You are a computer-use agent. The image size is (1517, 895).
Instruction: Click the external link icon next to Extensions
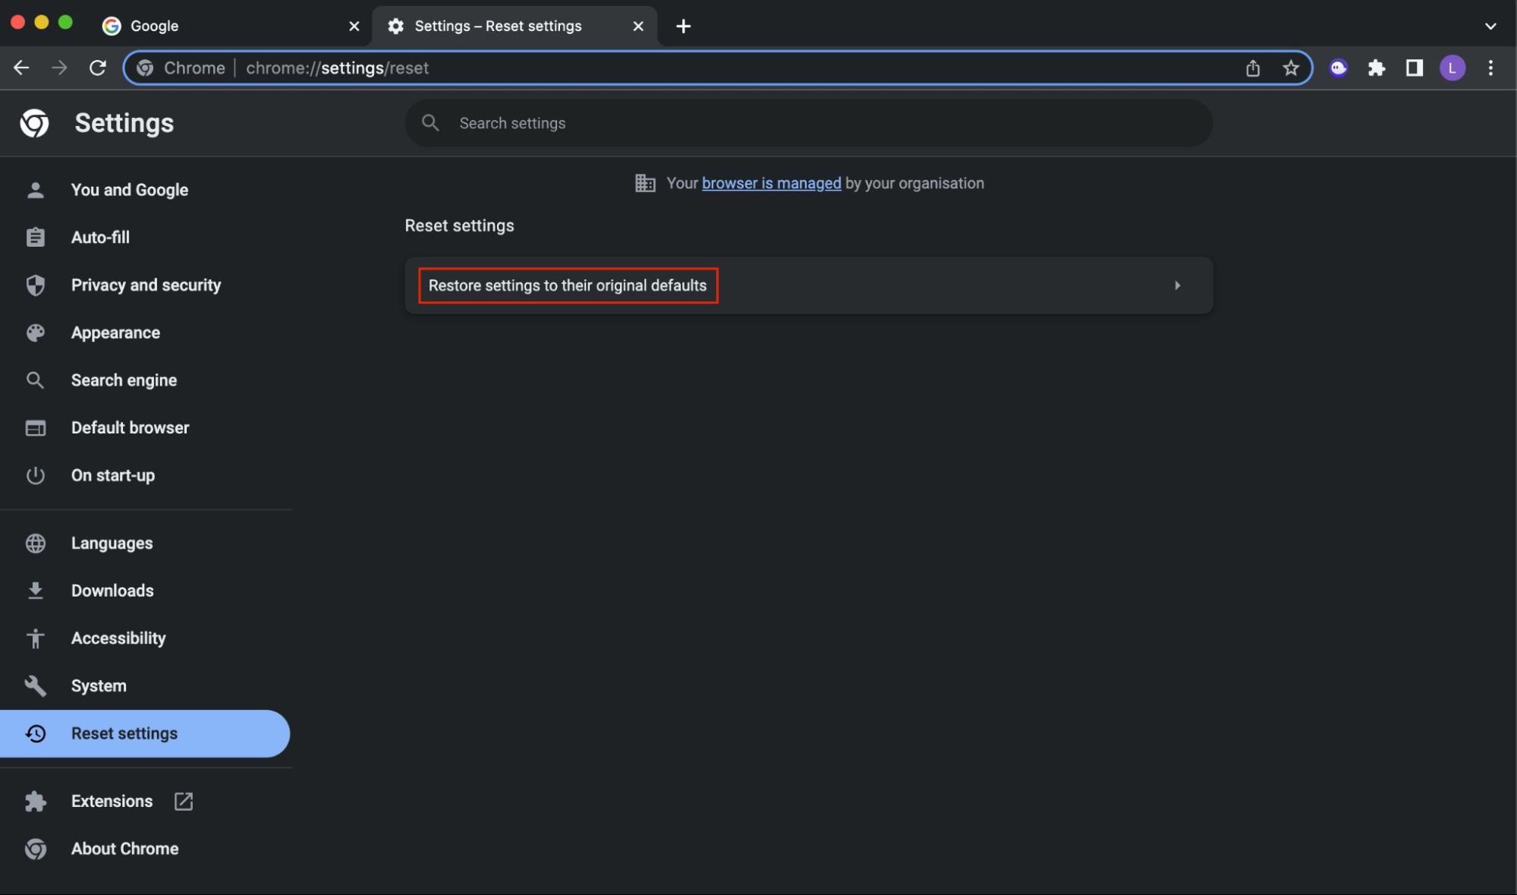(184, 801)
